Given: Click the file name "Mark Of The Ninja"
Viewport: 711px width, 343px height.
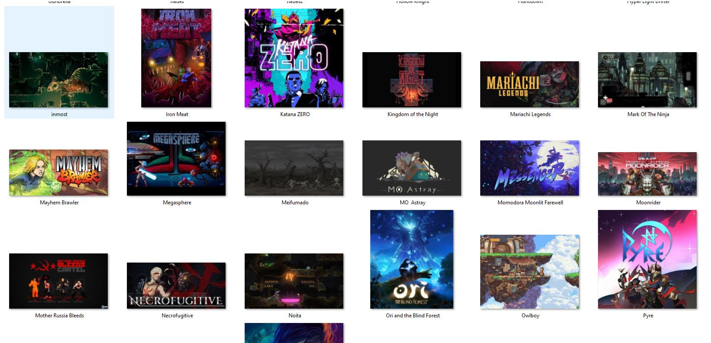Looking at the screenshot, I should [648, 114].
